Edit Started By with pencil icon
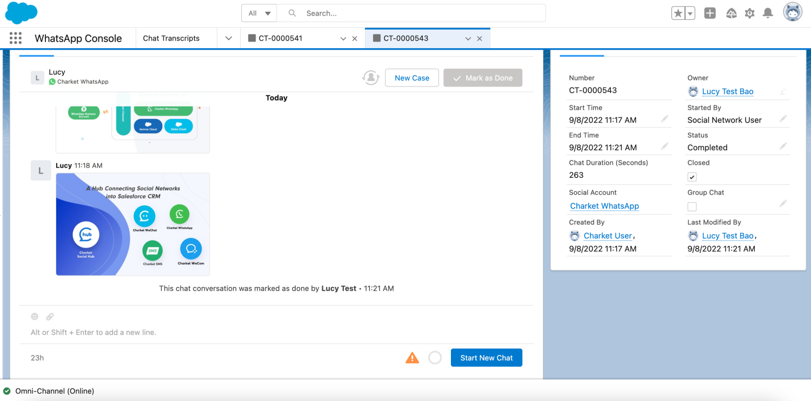Image resolution: width=811 pixels, height=401 pixels. pyautogui.click(x=783, y=119)
